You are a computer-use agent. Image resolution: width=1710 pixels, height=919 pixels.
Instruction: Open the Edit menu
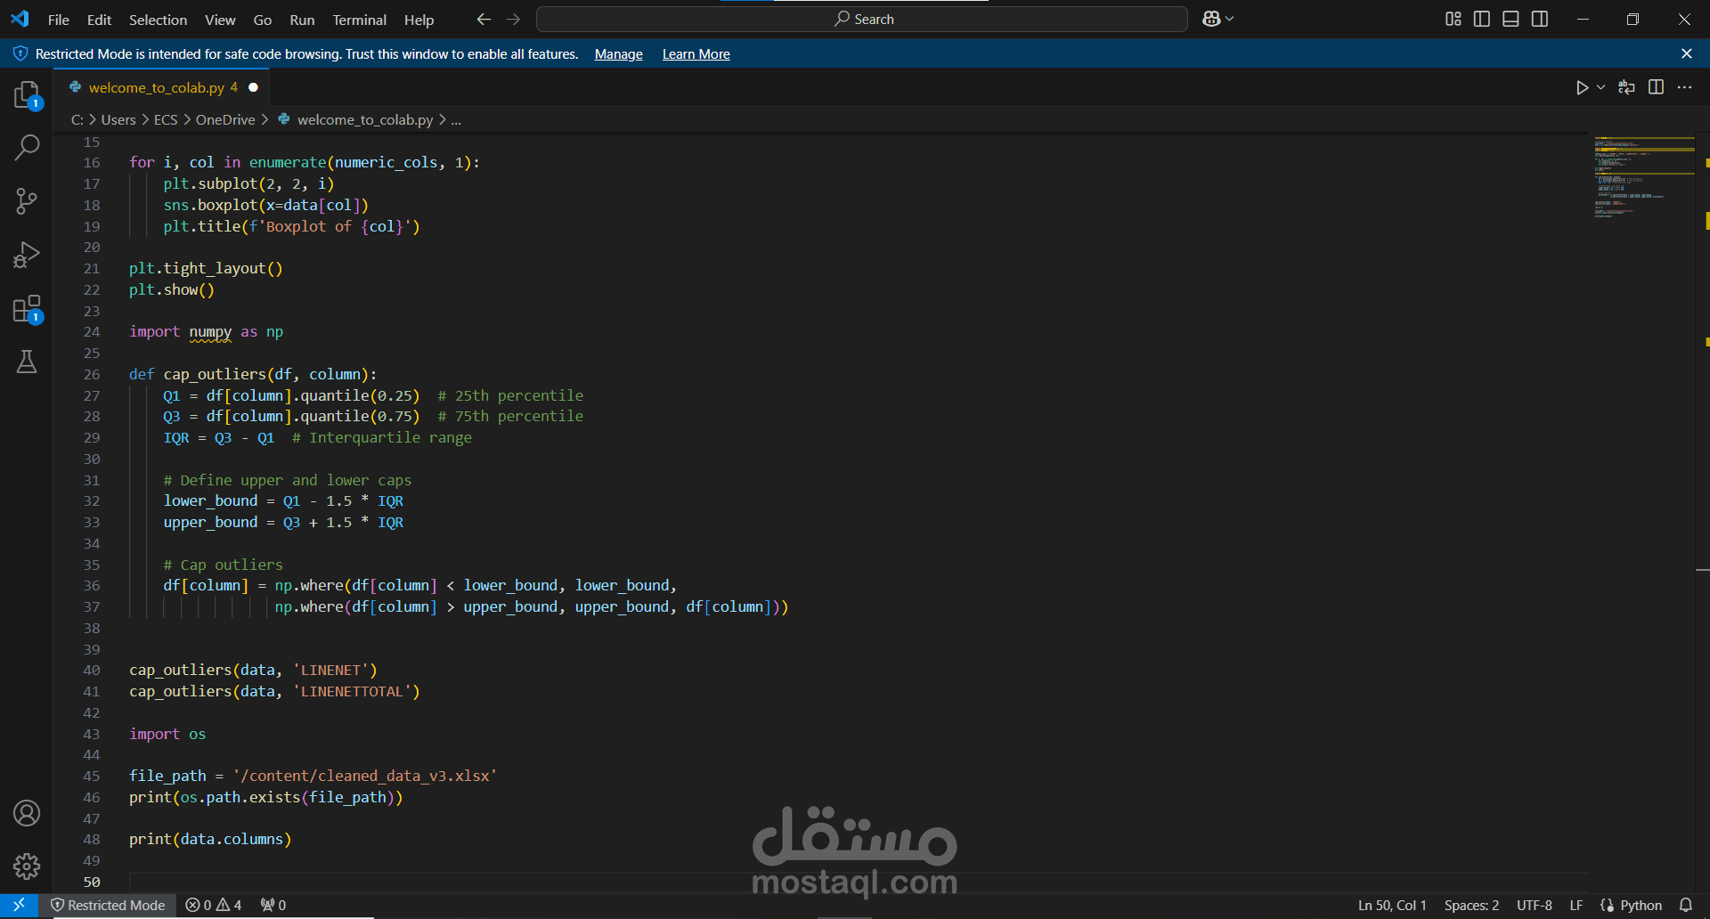click(x=99, y=20)
